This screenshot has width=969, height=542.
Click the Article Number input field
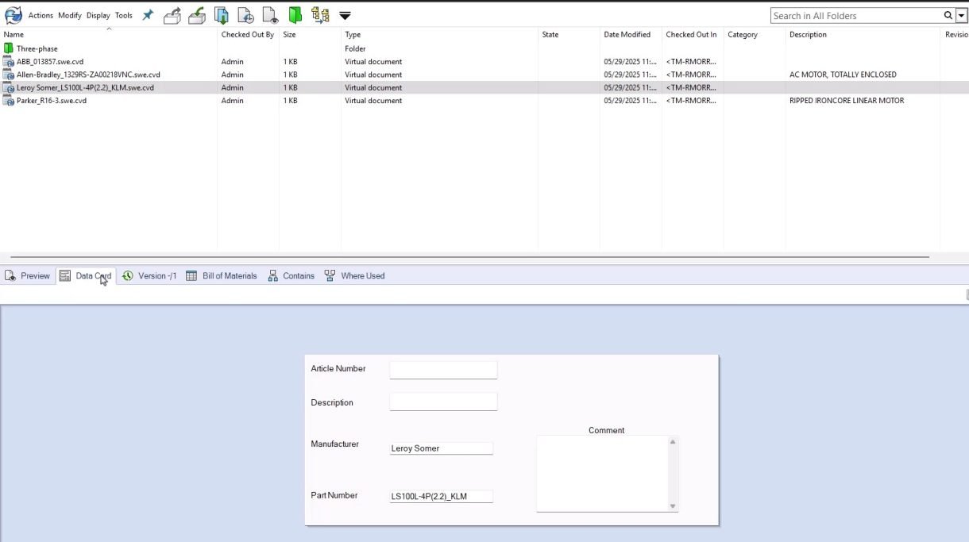pos(443,370)
